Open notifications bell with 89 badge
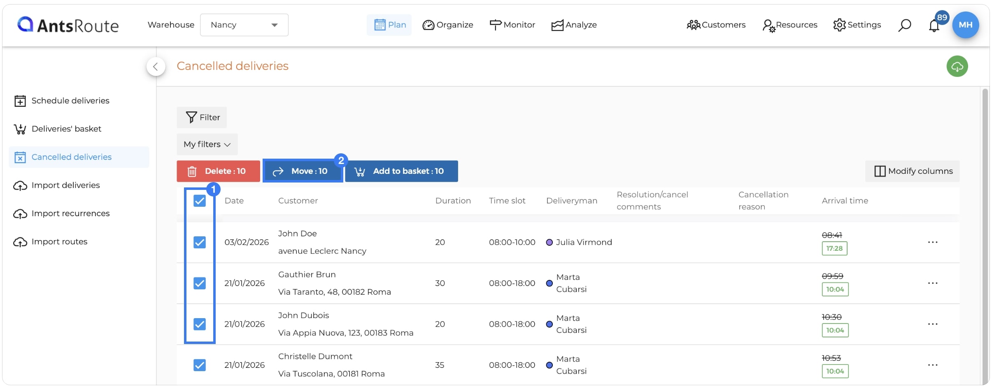The image size is (992, 388). click(934, 25)
